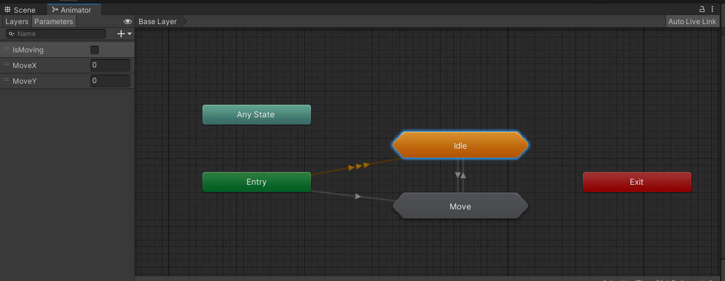Image resolution: width=725 pixels, height=281 pixels.
Task: Enable the IsMoving checkbox
Action: [95, 50]
